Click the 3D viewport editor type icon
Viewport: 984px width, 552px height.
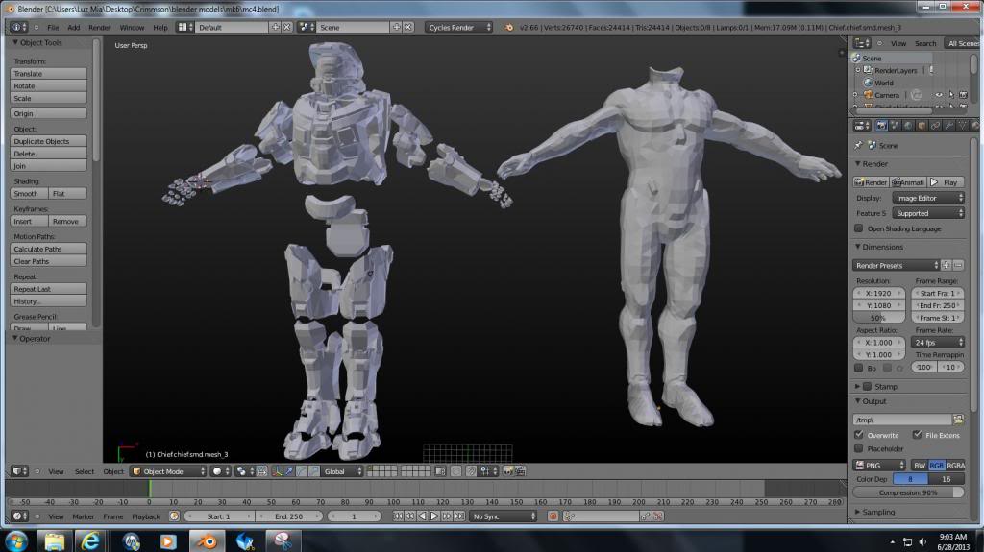click(19, 471)
